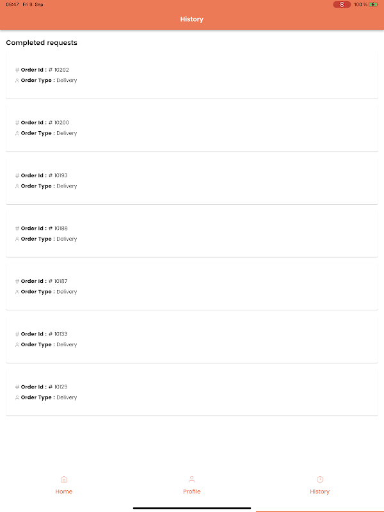Open completed order # 10187
This screenshot has width=384, height=512.
192,287
